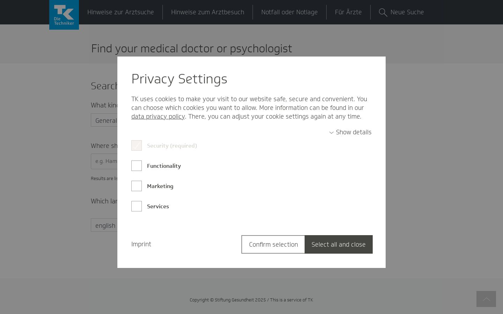Open the data privacy policy link
Image resolution: width=503 pixels, height=314 pixels.
[x=158, y=117]
